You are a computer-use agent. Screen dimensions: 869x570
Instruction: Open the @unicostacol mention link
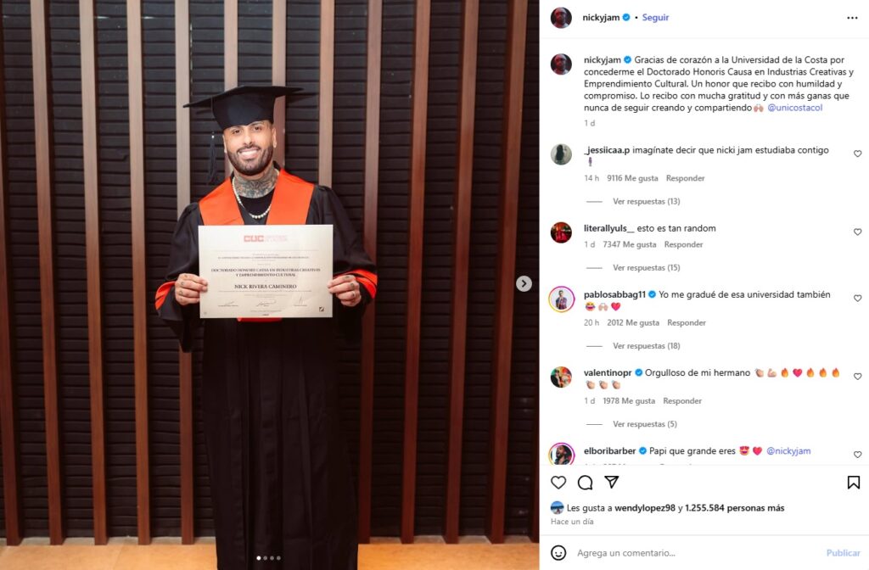click(x=794, y=108)
